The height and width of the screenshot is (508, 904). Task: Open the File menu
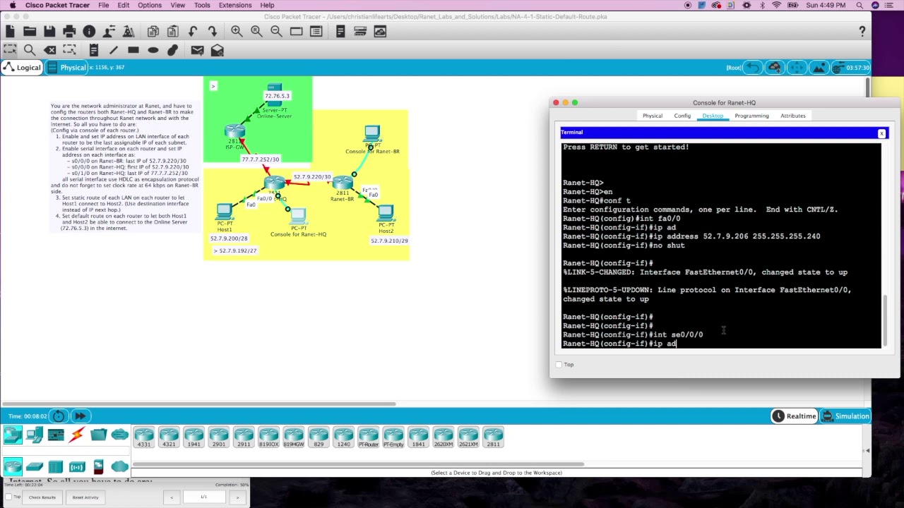click(103, 5)
